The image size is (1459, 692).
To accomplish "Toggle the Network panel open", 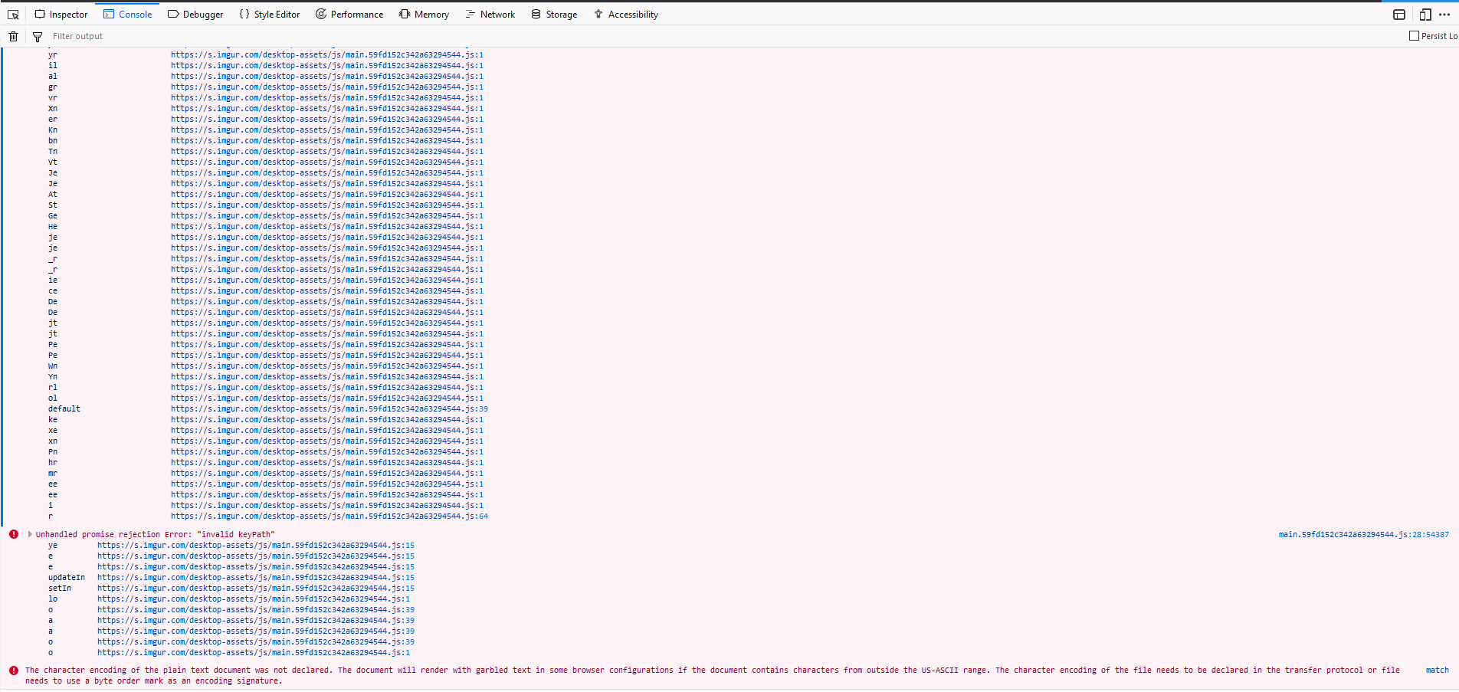I will tap(490, 14).
